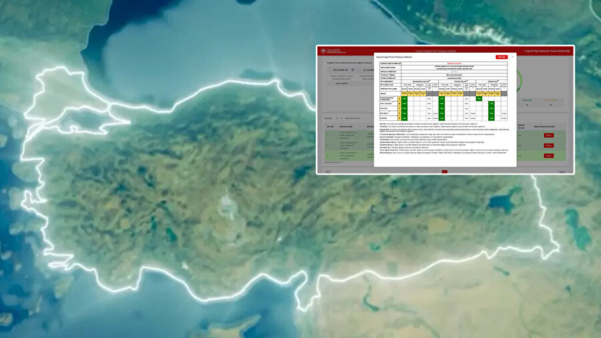The width and height of the screenshot is (601, 338).
Task: Click the red PDF export button
Action: (501, 57)
